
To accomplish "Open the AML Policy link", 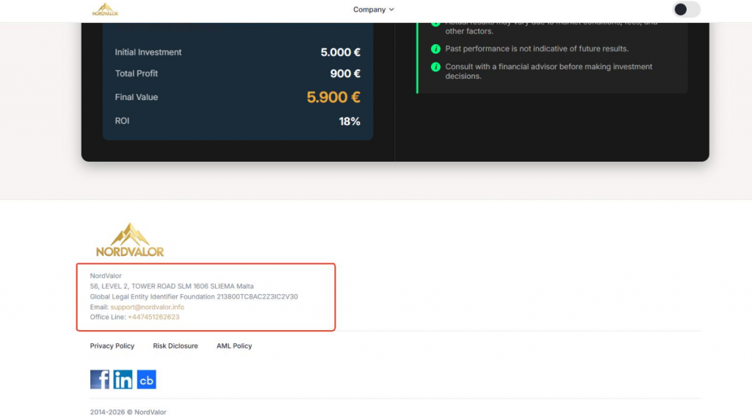I will pyautogui.click(x=234, y=345).
